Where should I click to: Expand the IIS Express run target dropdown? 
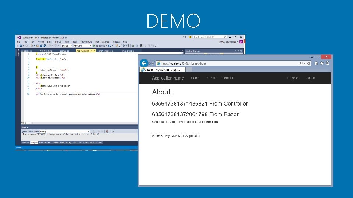pos(107,45)
